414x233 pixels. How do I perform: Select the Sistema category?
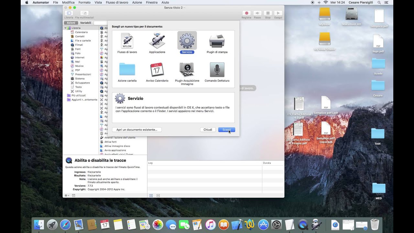point(80,79)
